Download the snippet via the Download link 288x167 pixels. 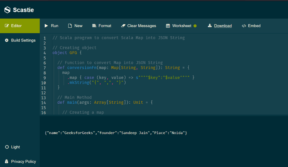(x=223, y=26)
